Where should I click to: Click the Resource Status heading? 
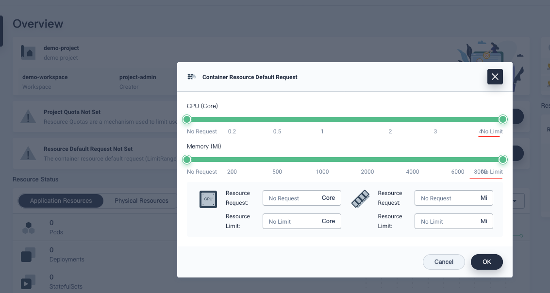point(35,179)
